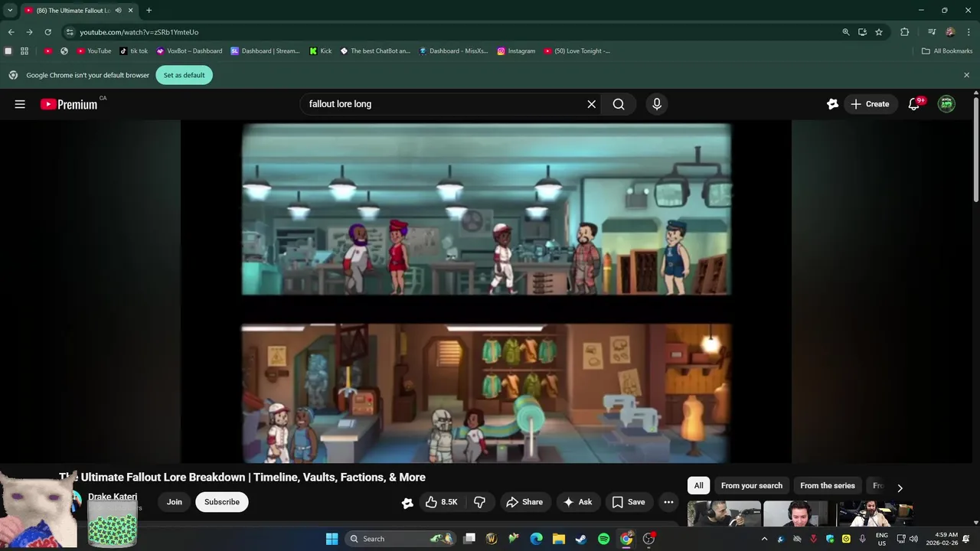980x551 pixels.
Task: Select From your search chip
Action: coord(752,486)
